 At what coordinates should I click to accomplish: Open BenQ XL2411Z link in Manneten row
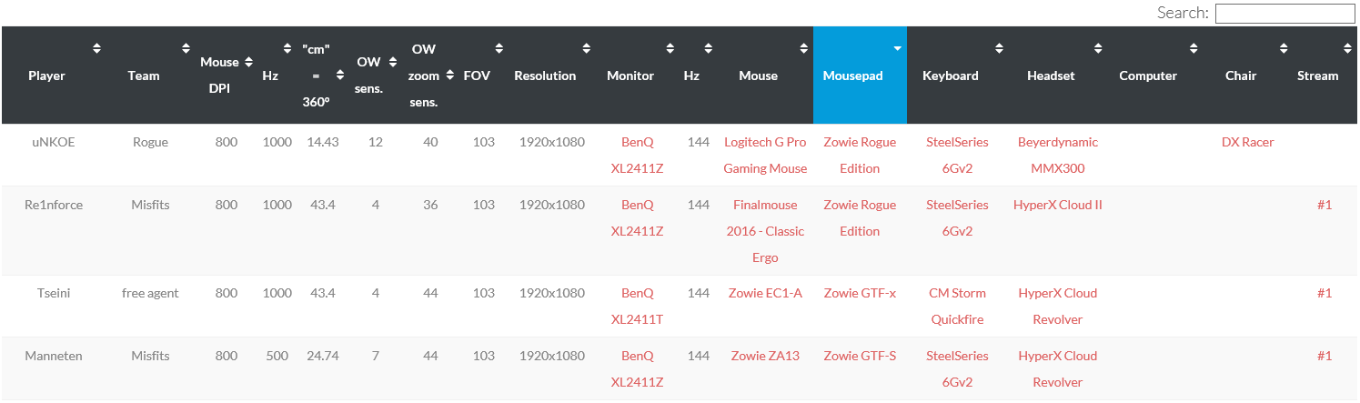(637, 369)
